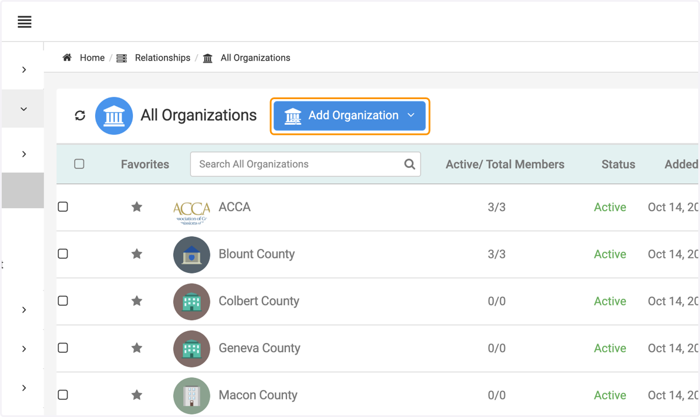Image resolution: width=700 pixels, height=417 pixels.
Task: Check the Macon County row checkbox
Action: point(63,395)
